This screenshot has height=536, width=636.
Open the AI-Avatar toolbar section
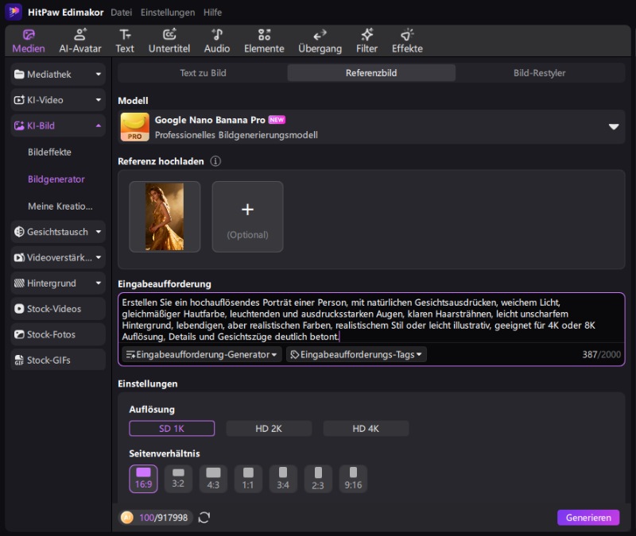click(79, 40)
